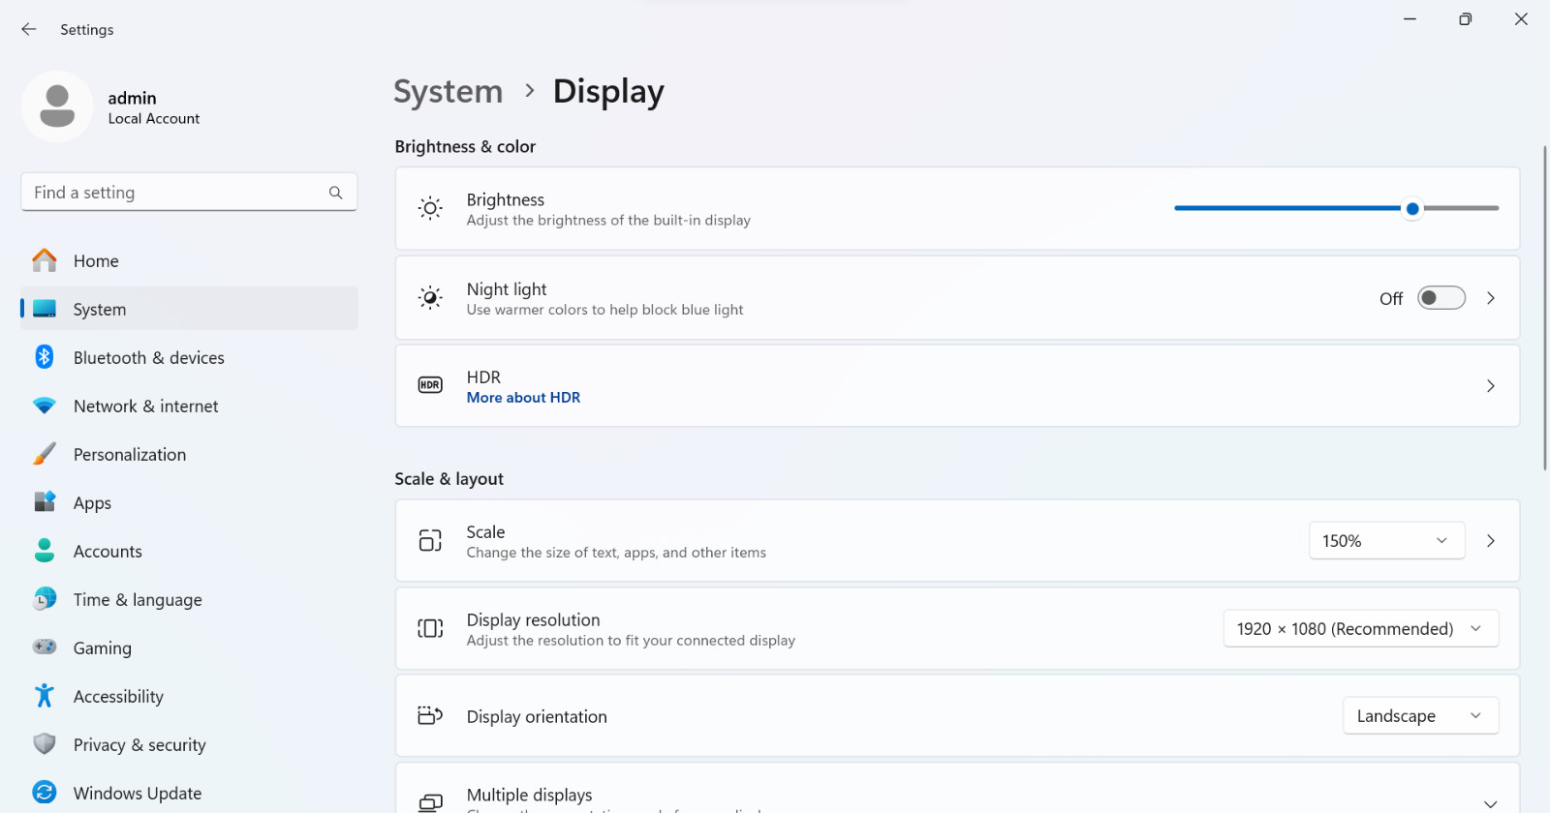Expand the Multiple displays section
Viewport: 1550px width, 813px height.
click(x=1490, y=803)
